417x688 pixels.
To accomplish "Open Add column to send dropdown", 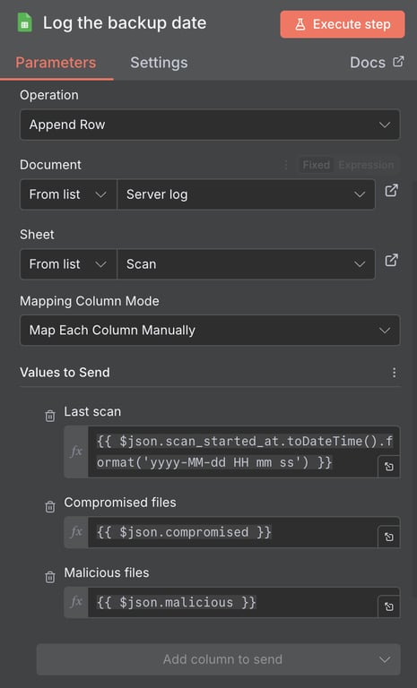I will (219, 659).
